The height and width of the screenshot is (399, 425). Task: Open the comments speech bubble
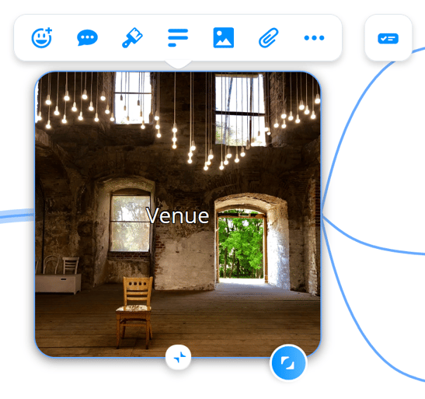click(x=87, y=37)
